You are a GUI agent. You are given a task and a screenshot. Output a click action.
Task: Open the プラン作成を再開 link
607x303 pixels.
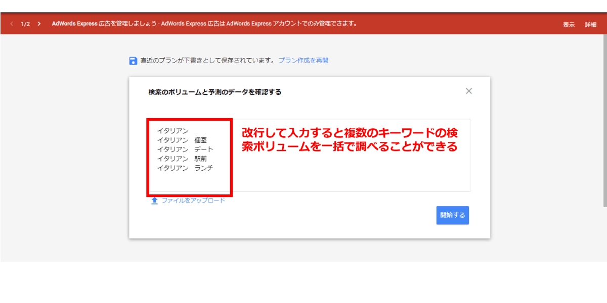point(303,61)
